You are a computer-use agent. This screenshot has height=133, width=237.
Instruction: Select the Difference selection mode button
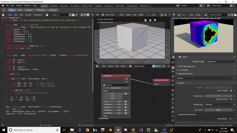click(41, 10)
